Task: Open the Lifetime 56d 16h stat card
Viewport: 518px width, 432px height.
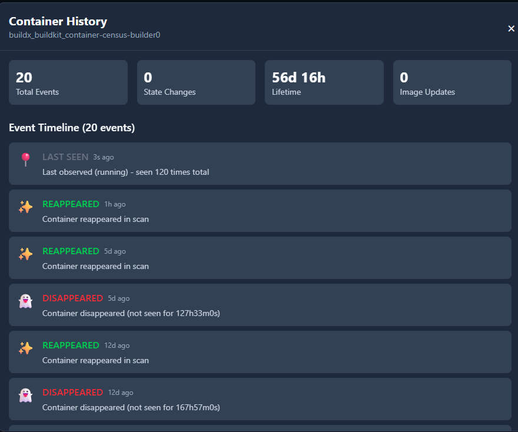Action: tap(324, 82)
